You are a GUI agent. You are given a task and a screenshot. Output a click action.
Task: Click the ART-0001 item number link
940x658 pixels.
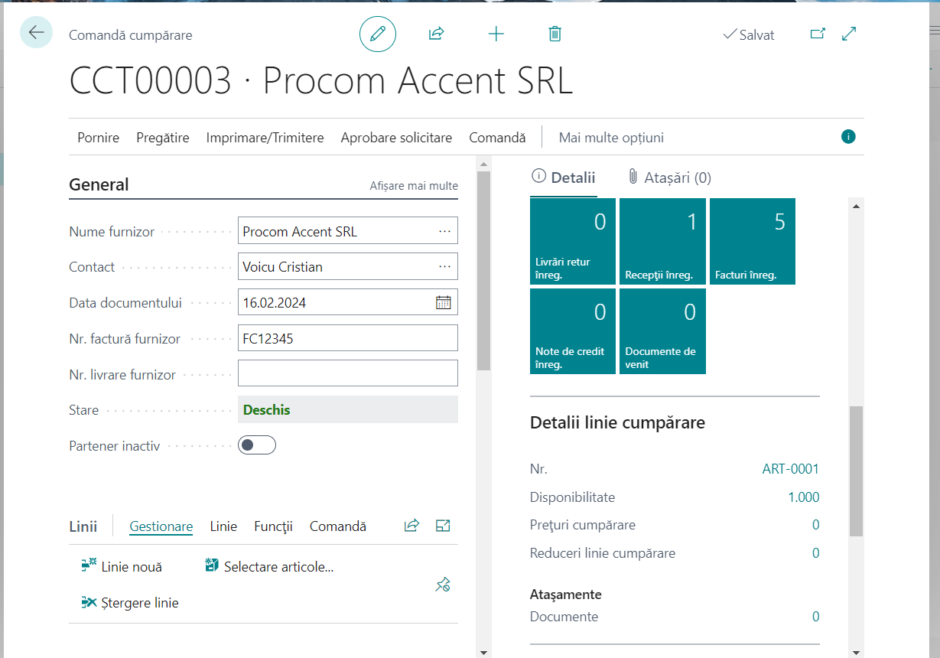point(790,469)
